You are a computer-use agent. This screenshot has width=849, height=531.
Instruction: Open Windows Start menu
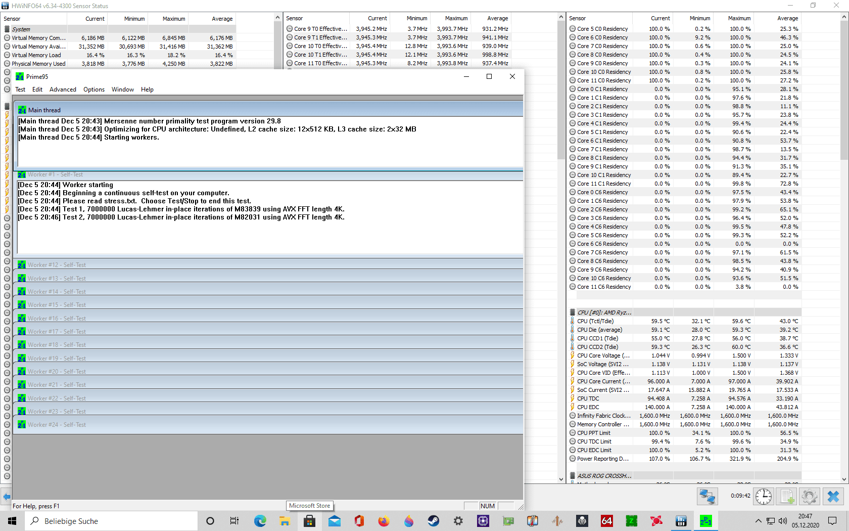tap(12, 521)
